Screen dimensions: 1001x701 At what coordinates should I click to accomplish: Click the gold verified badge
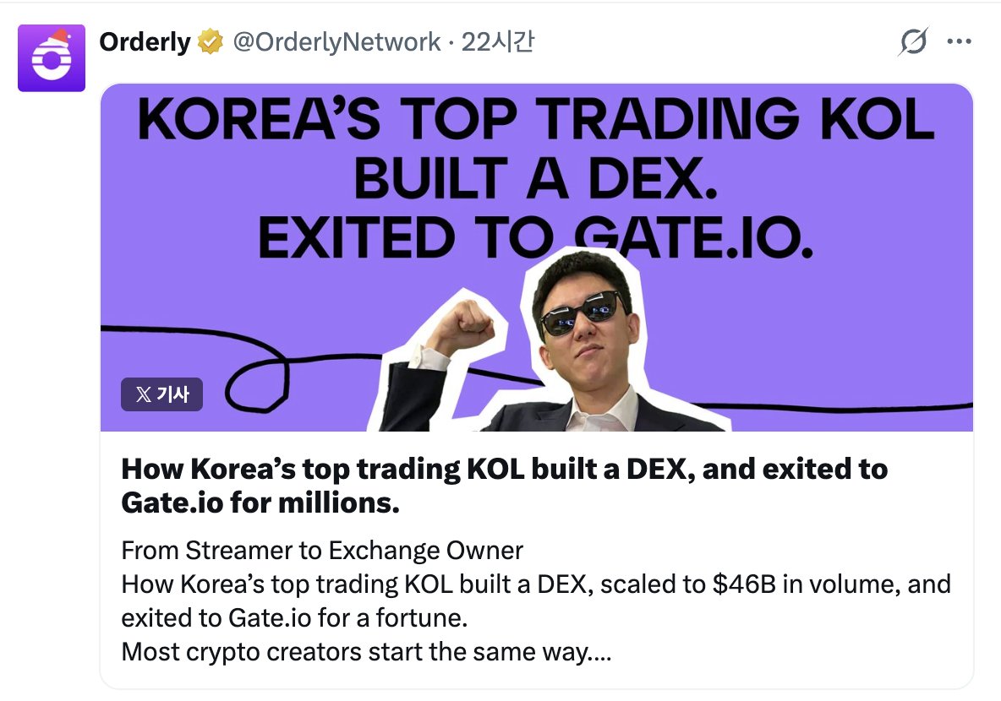click(x=210, y=41)
